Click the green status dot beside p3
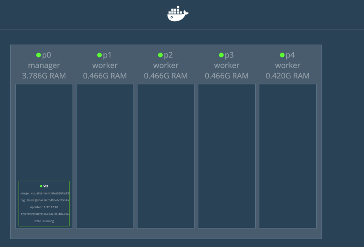364x247 pixels. [x=221, y=55]
